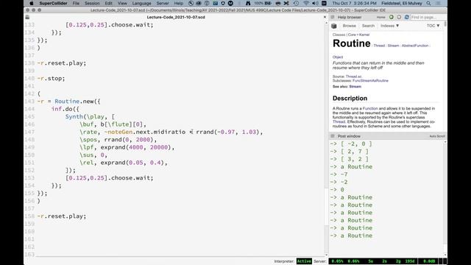Click the Time Machine clock icon in the menu bar

click(296, 3)
